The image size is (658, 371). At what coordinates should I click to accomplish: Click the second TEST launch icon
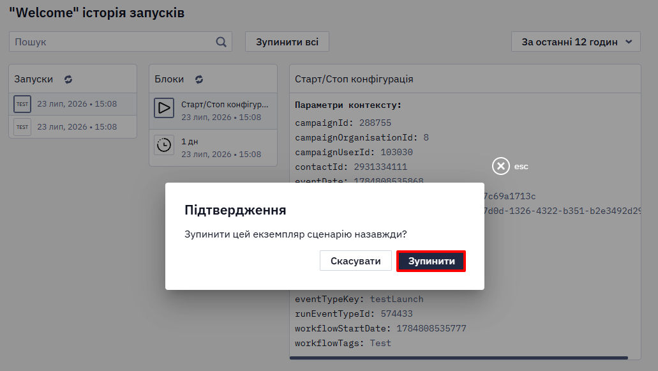pyautogui.click(x=22, y=126)
